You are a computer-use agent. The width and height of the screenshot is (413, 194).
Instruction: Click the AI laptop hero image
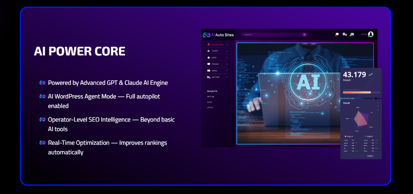305,93
